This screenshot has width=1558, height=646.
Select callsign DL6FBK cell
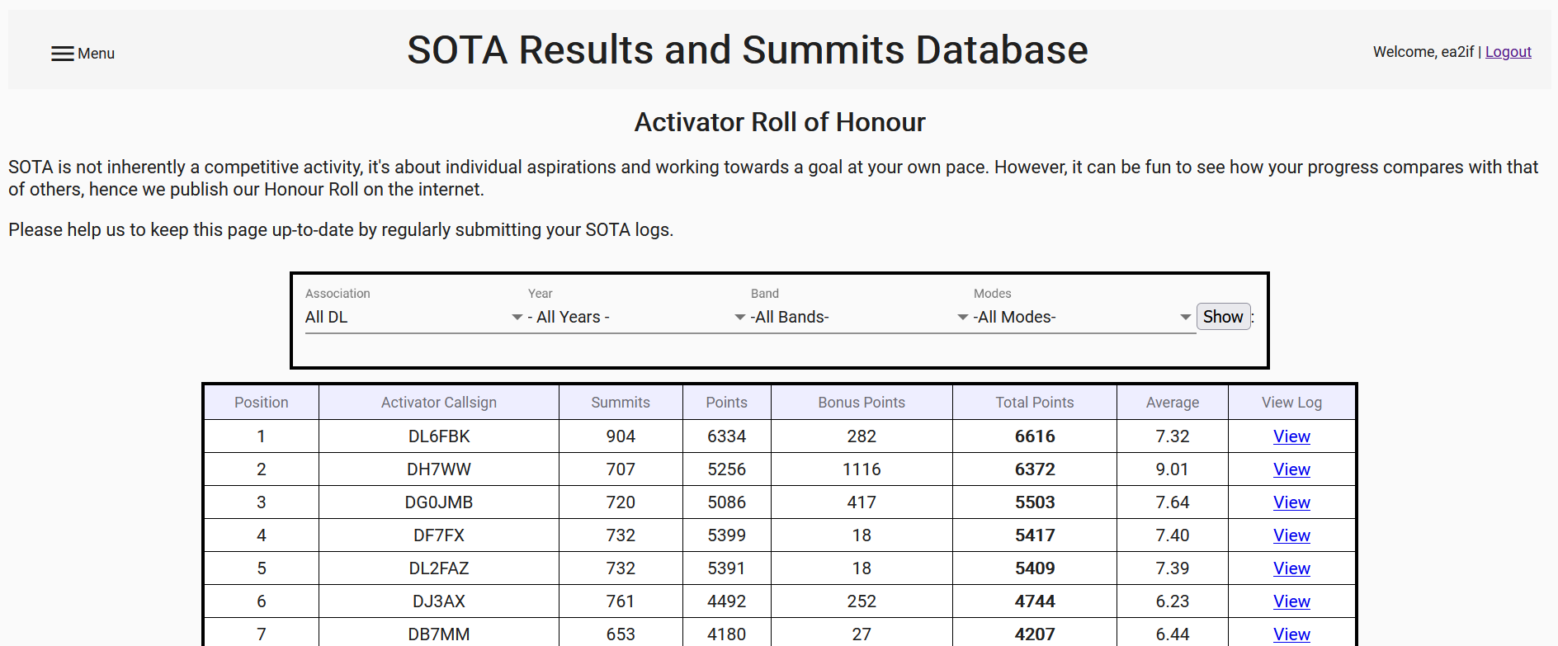coord(439,436)
